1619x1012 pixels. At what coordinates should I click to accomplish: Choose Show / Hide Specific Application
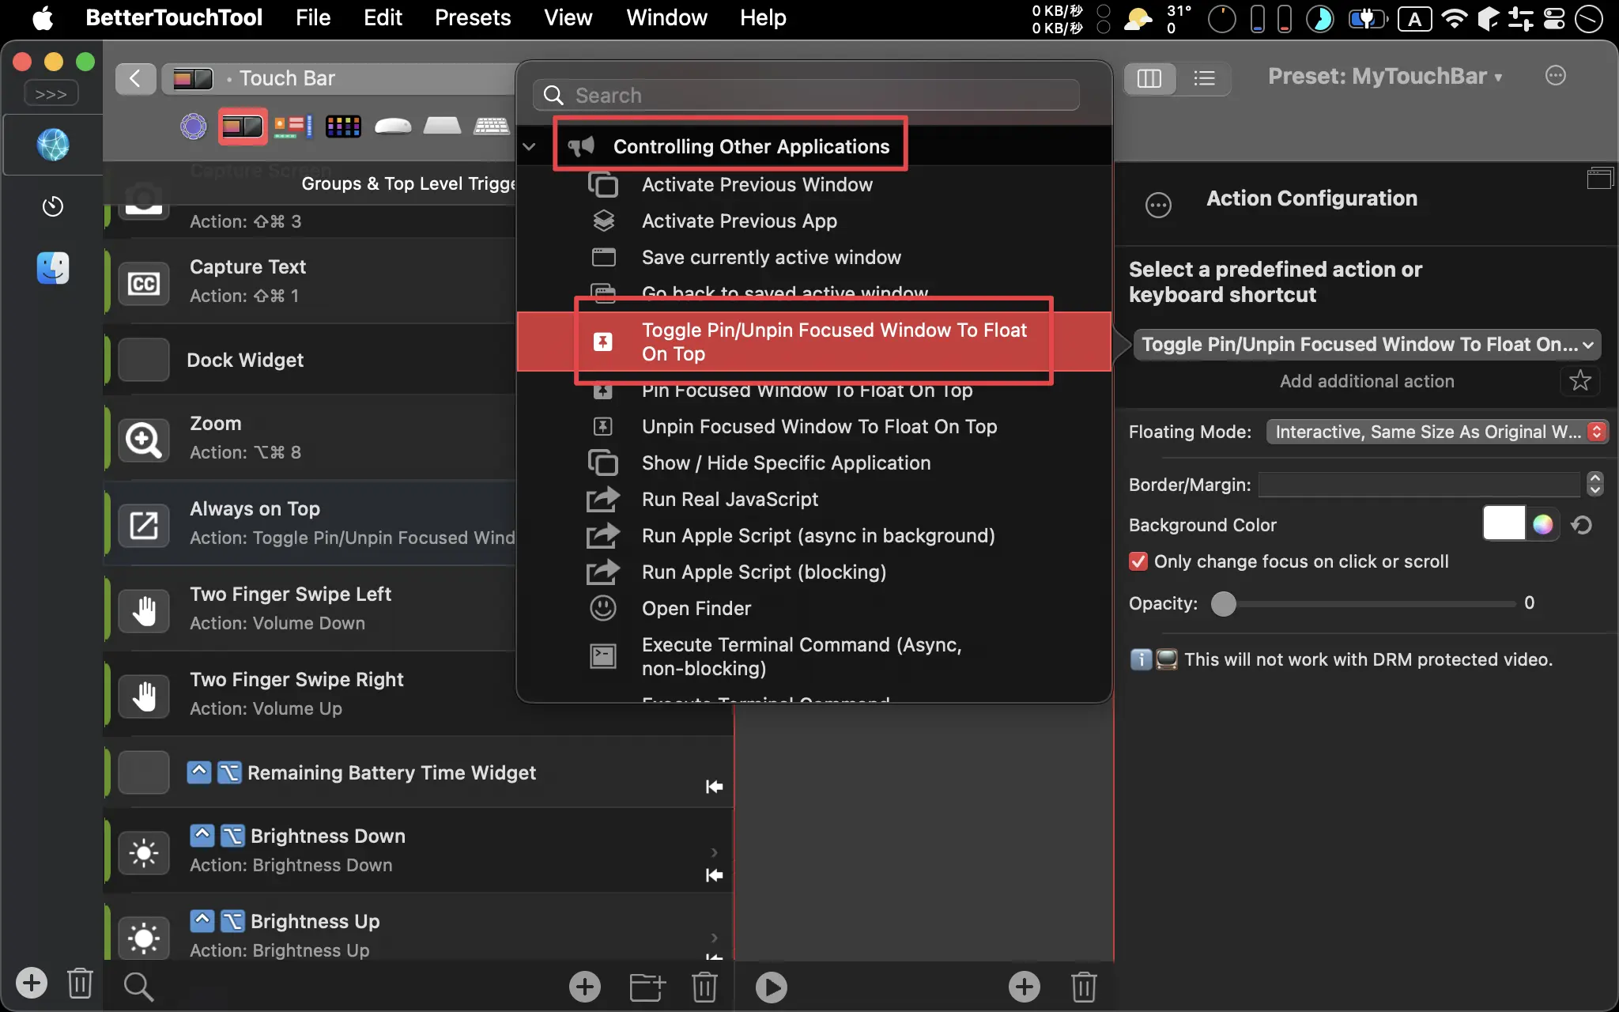pyautogui.click(x=814, y=463)
